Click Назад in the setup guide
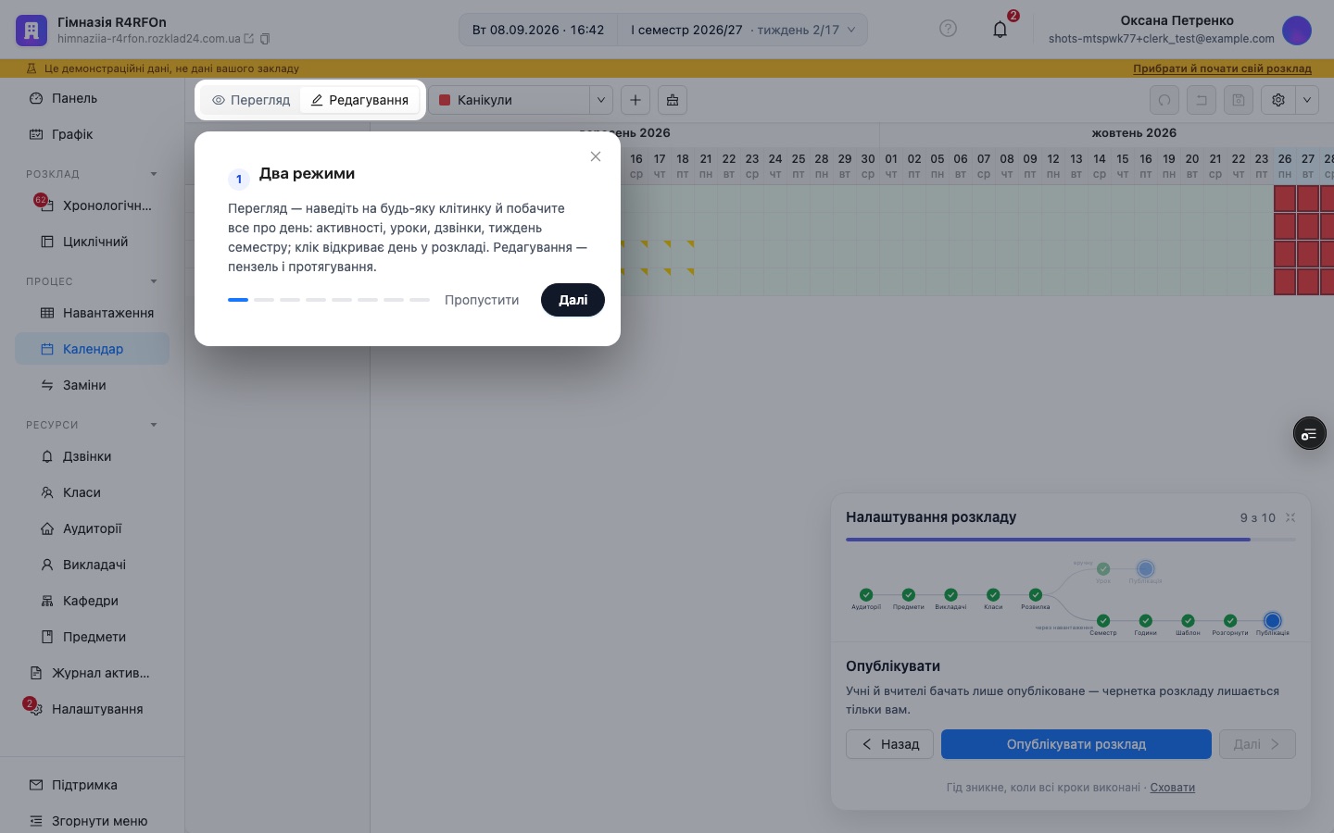The image size is (1334, 833). coord(889,744)
